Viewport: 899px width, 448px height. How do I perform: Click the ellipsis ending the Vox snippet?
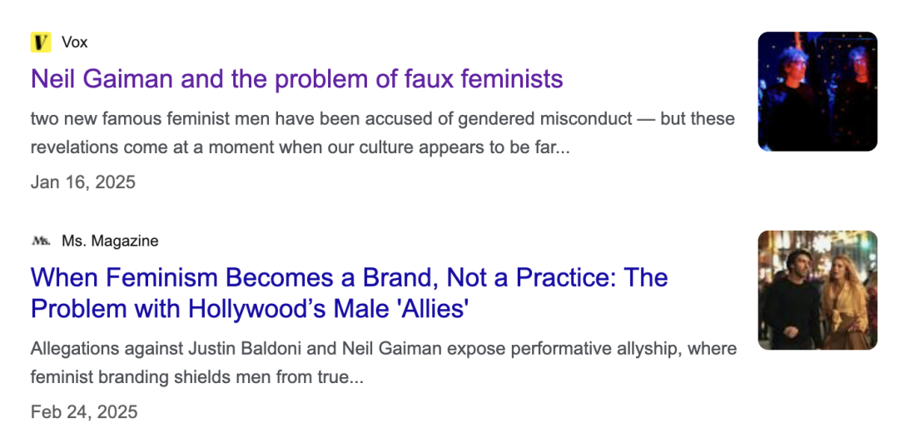(x=561, y=148)
